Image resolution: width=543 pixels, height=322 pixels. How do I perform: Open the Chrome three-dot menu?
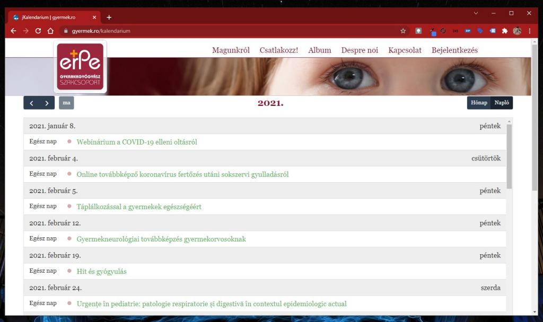point(529,31)
